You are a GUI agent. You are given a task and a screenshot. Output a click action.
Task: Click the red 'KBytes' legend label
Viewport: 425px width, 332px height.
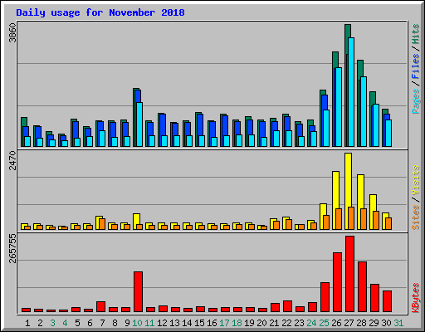[415, 298]
